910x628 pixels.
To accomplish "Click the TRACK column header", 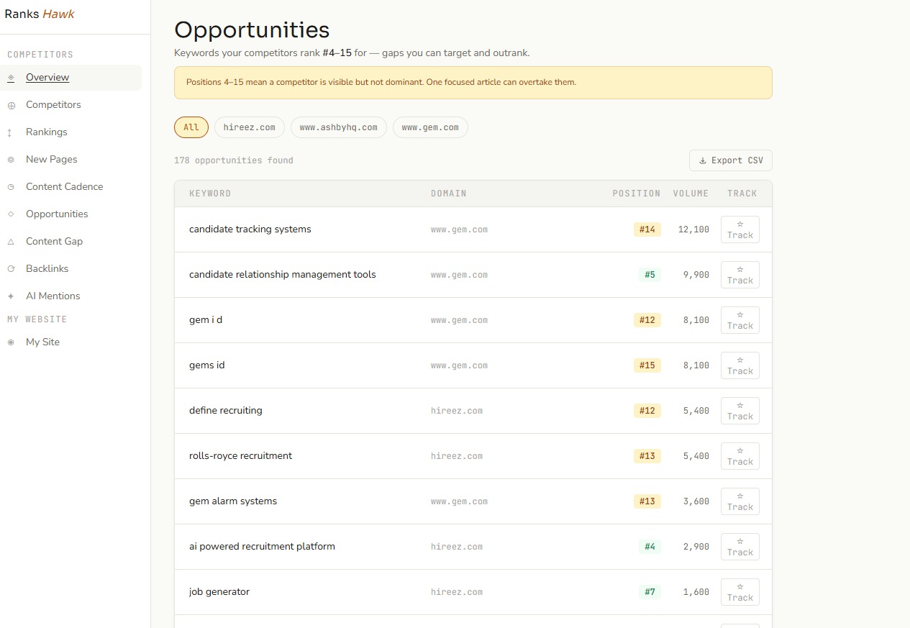I will pyautogui.click(x=742, y=194).
